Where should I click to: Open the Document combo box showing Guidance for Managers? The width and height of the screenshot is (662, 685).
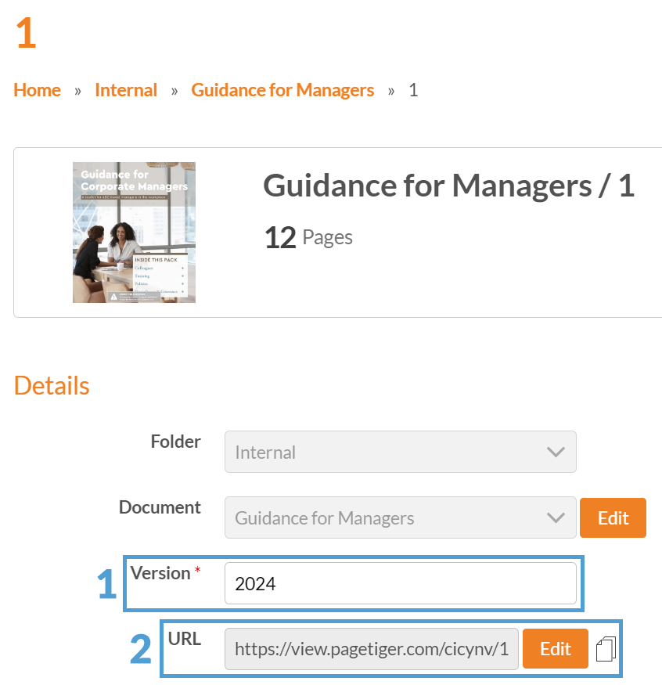pyautogui.click(x=391, y=517)
